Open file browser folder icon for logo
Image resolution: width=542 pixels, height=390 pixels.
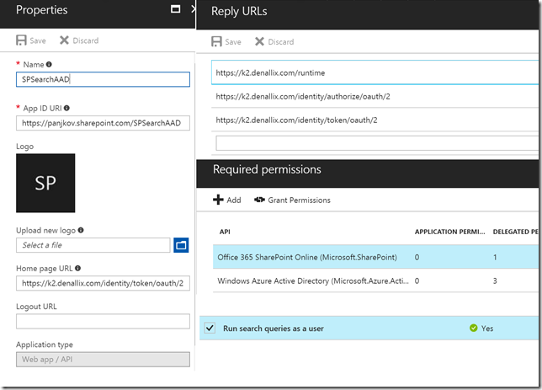[181, 245]
